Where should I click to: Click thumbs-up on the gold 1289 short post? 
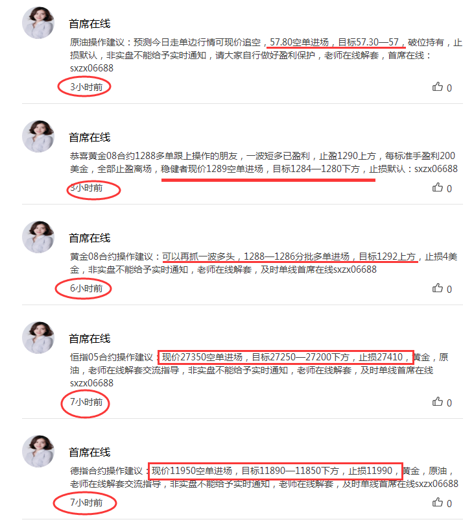pos(437,188)
